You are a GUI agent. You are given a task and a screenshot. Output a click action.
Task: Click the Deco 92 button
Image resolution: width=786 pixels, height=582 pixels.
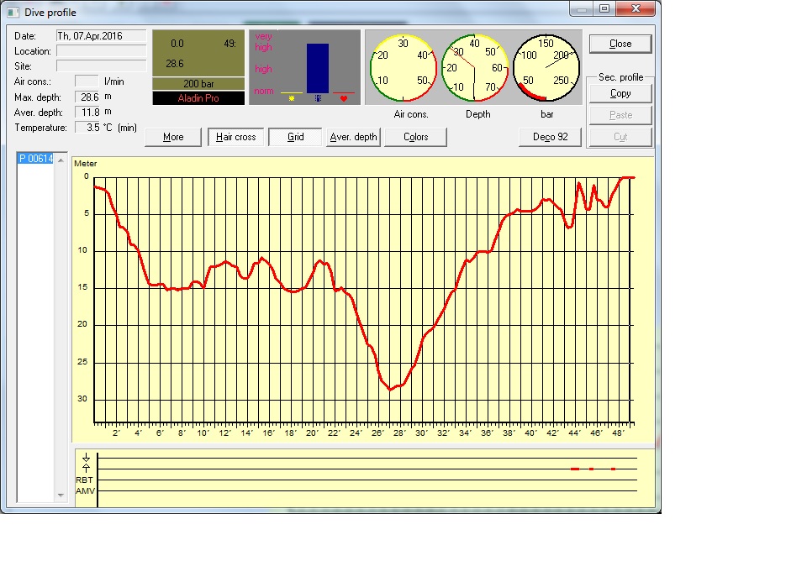click(551, 137)
